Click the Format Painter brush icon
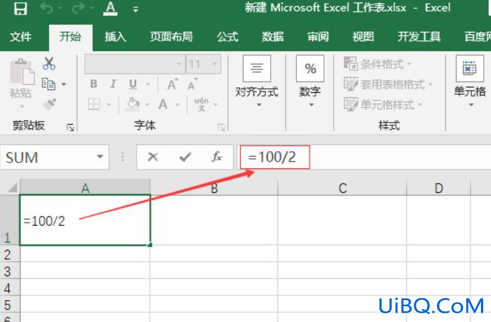491x322 pixels. coord(50,104)
